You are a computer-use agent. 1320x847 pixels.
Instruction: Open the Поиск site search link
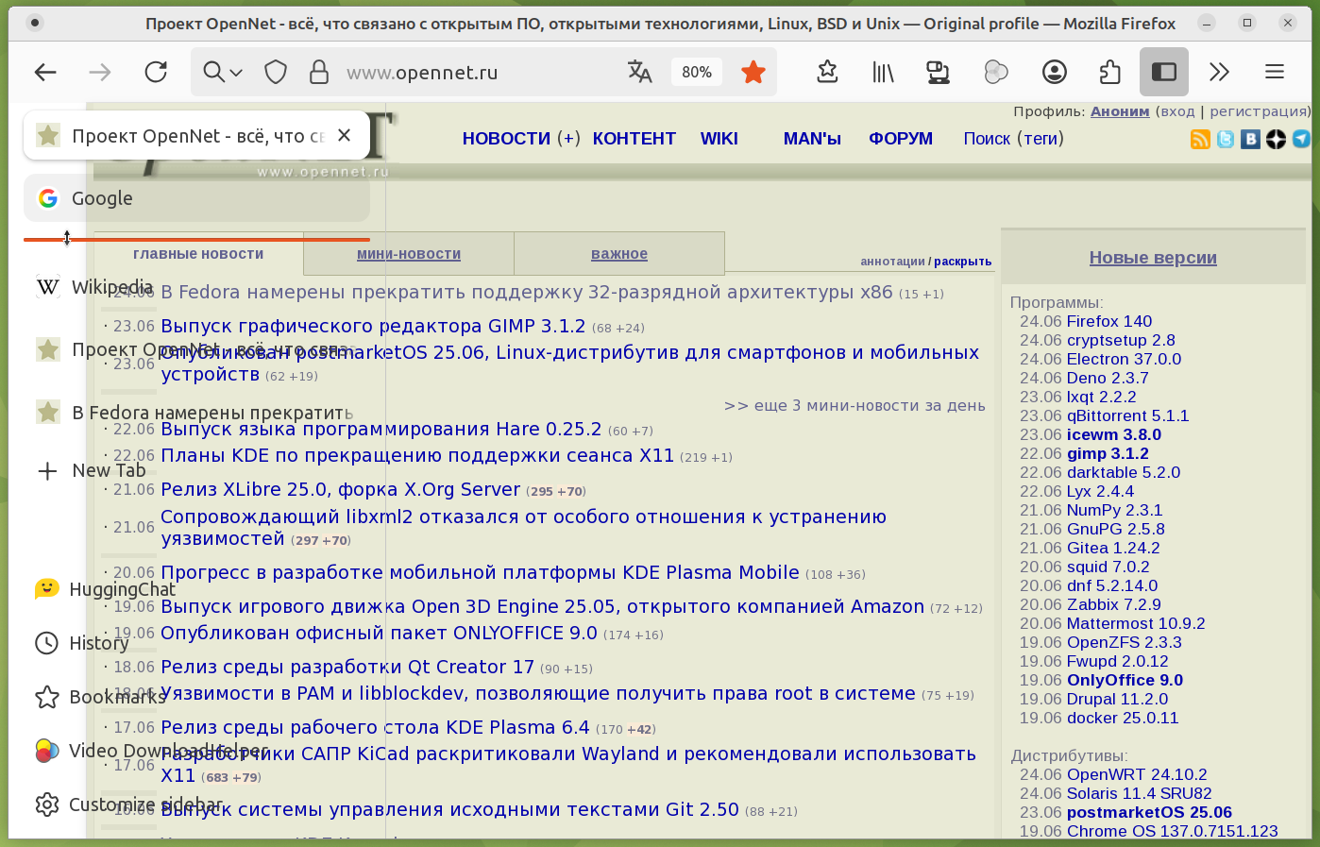click(987, 139)
